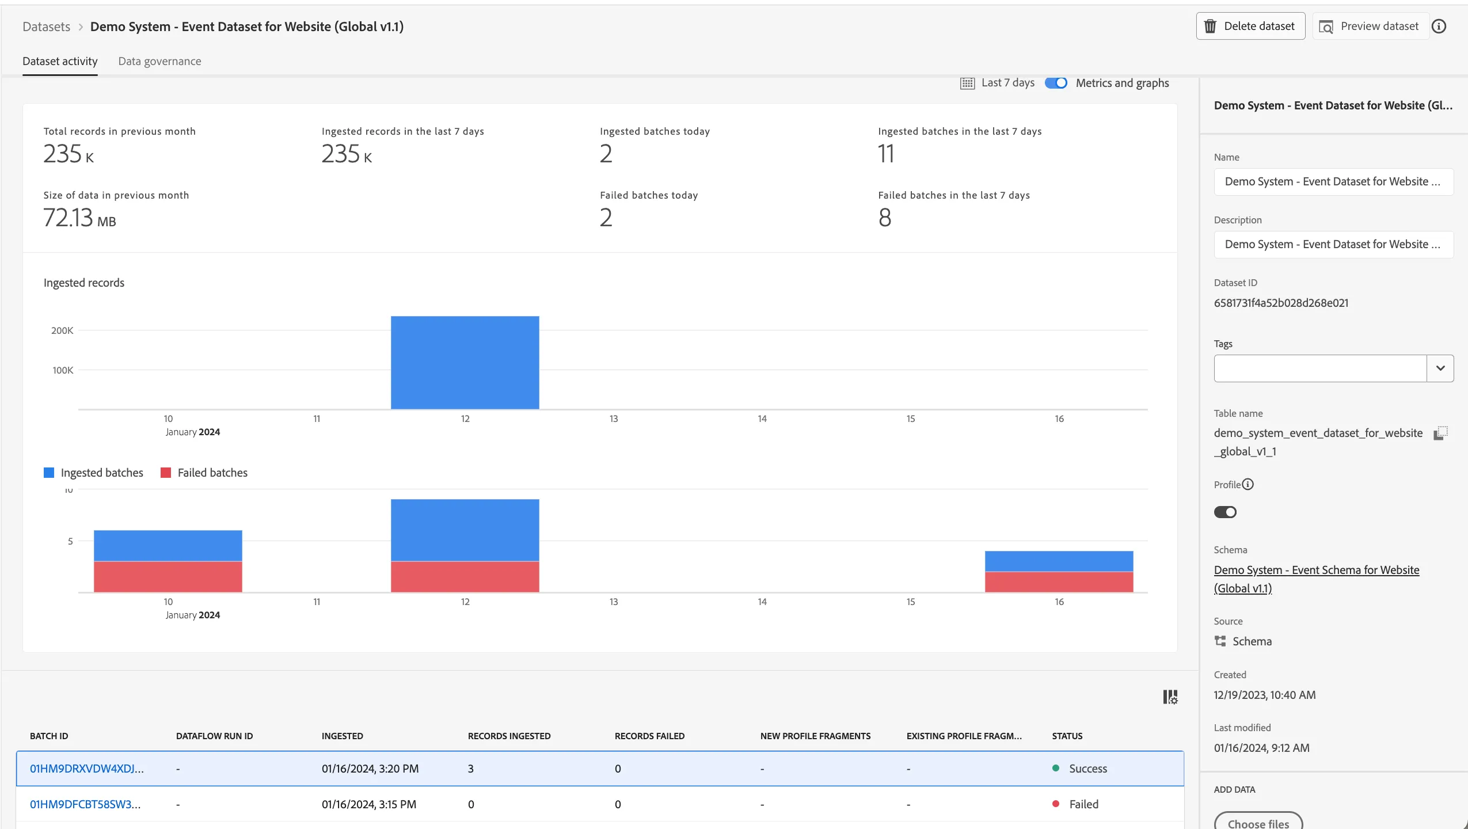Image resolution: width=1468 pixels, height=829 pixels.
Task: Click the '01/16/2024, 3:20 PM' ingested cell
Action: pyautogui.click(x=370, y=769)
